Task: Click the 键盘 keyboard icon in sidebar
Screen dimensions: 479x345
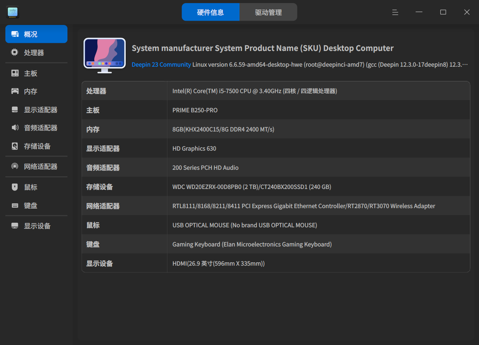Action: tap(15, 205)
